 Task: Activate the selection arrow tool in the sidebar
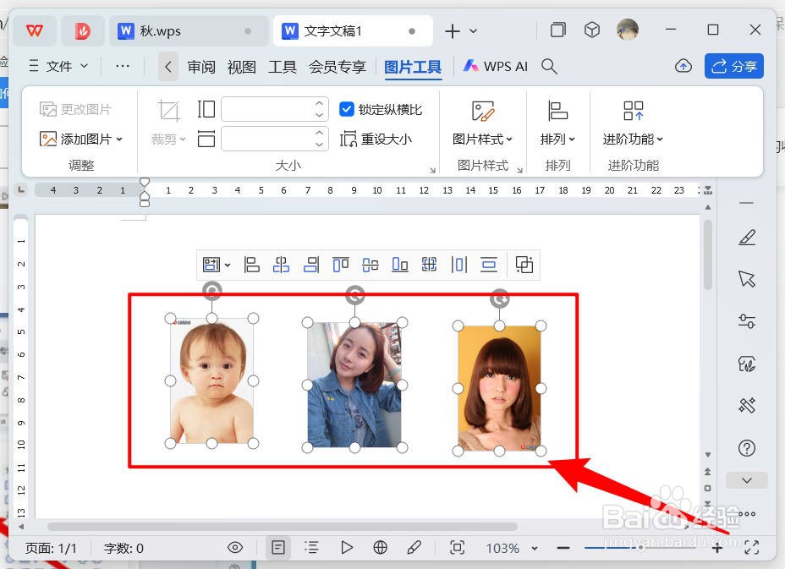click(746, 279)
